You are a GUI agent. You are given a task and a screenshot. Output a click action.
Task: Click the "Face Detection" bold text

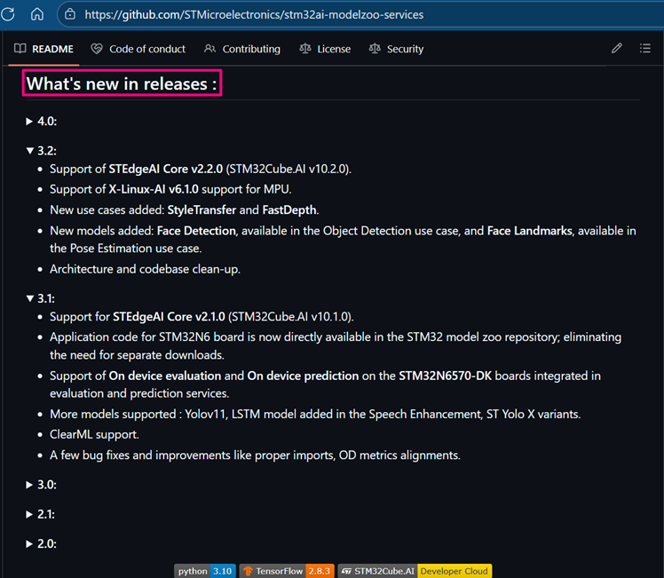point(196,231)
